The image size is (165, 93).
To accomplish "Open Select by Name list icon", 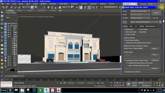I will pyautogui.click(x=36, y=7).
